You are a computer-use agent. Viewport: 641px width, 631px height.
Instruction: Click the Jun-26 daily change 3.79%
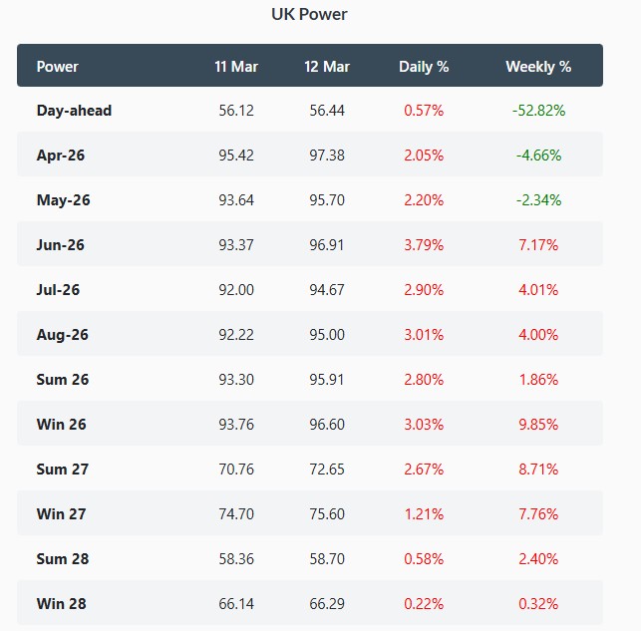tap(424, 245)
